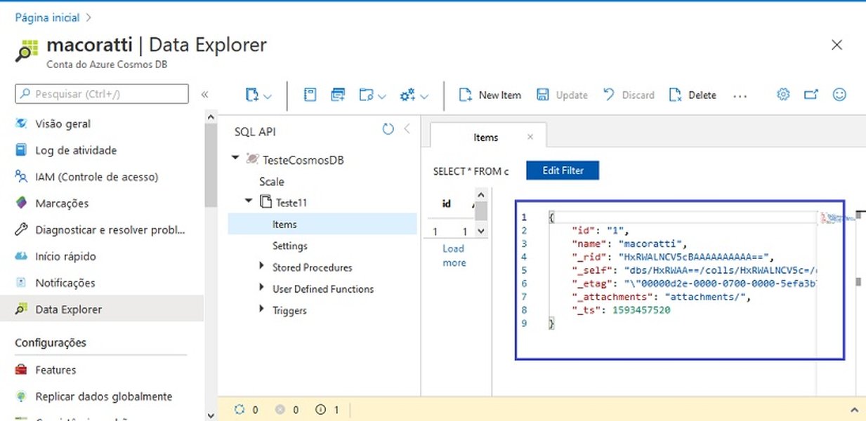The width and height of the screenshot is (866, 421).
Task: Click the error count icon in status bar
Action: [280, 410]
